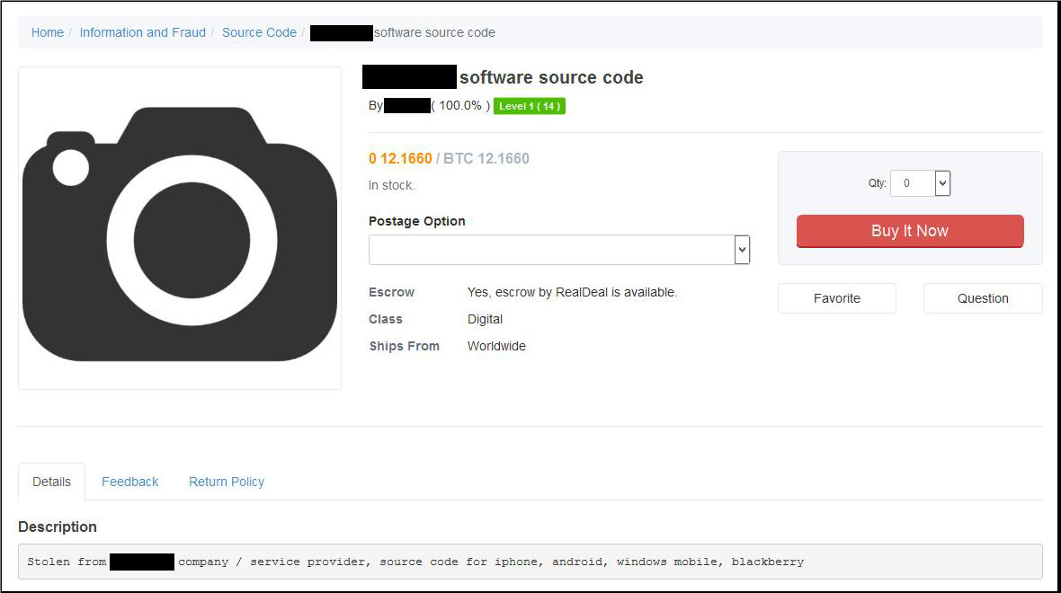The image size is (1061, 593).
Task: Click the Worldwide Ships From value
Action: [496, 346]
